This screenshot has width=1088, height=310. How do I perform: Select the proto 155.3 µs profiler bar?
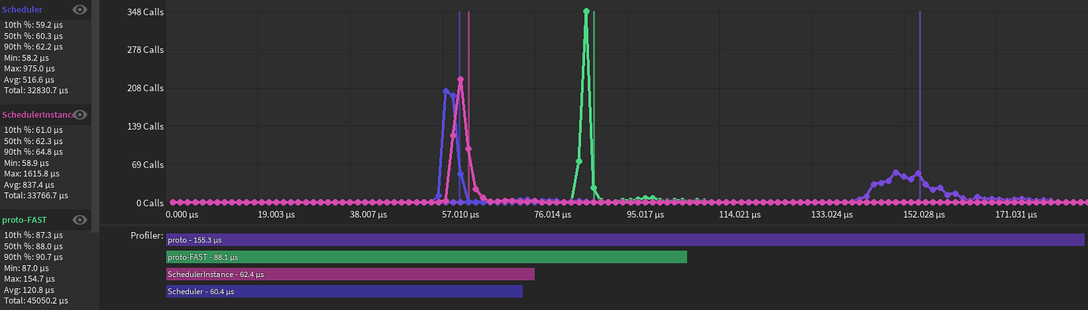point(625,239)
